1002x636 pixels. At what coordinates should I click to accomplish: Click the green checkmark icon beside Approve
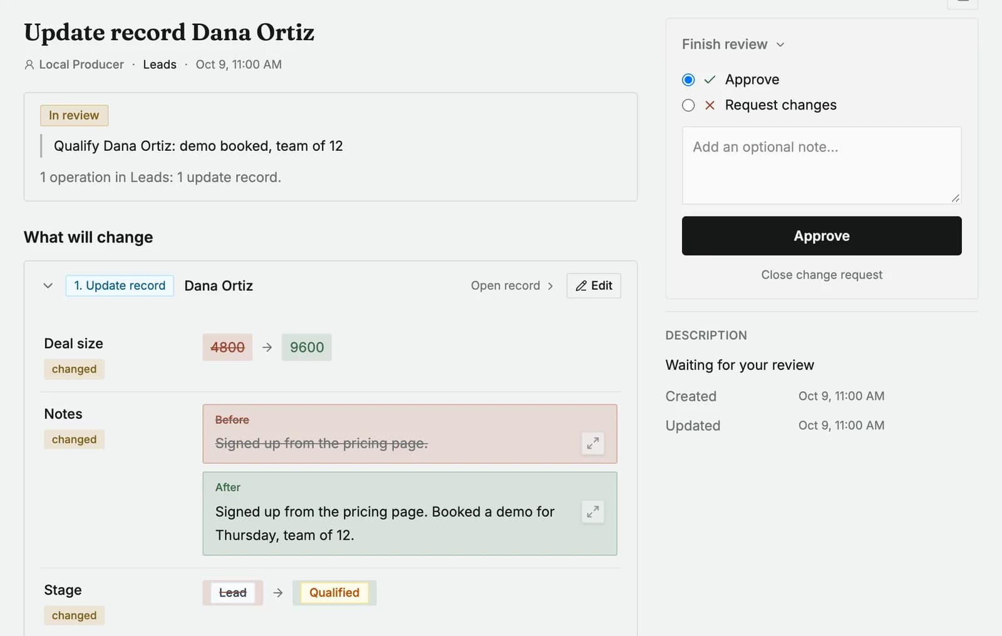pyautogui.click(x=710, y=79)
